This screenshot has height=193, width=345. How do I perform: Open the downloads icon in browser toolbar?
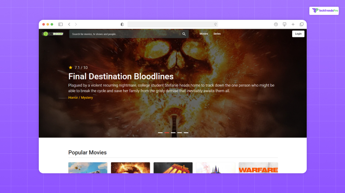(x=284, y=24)
